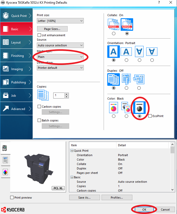Screen dimensions: 177x214
Task: Select the uncollated 111222 icon
Action: coord(114,25)
